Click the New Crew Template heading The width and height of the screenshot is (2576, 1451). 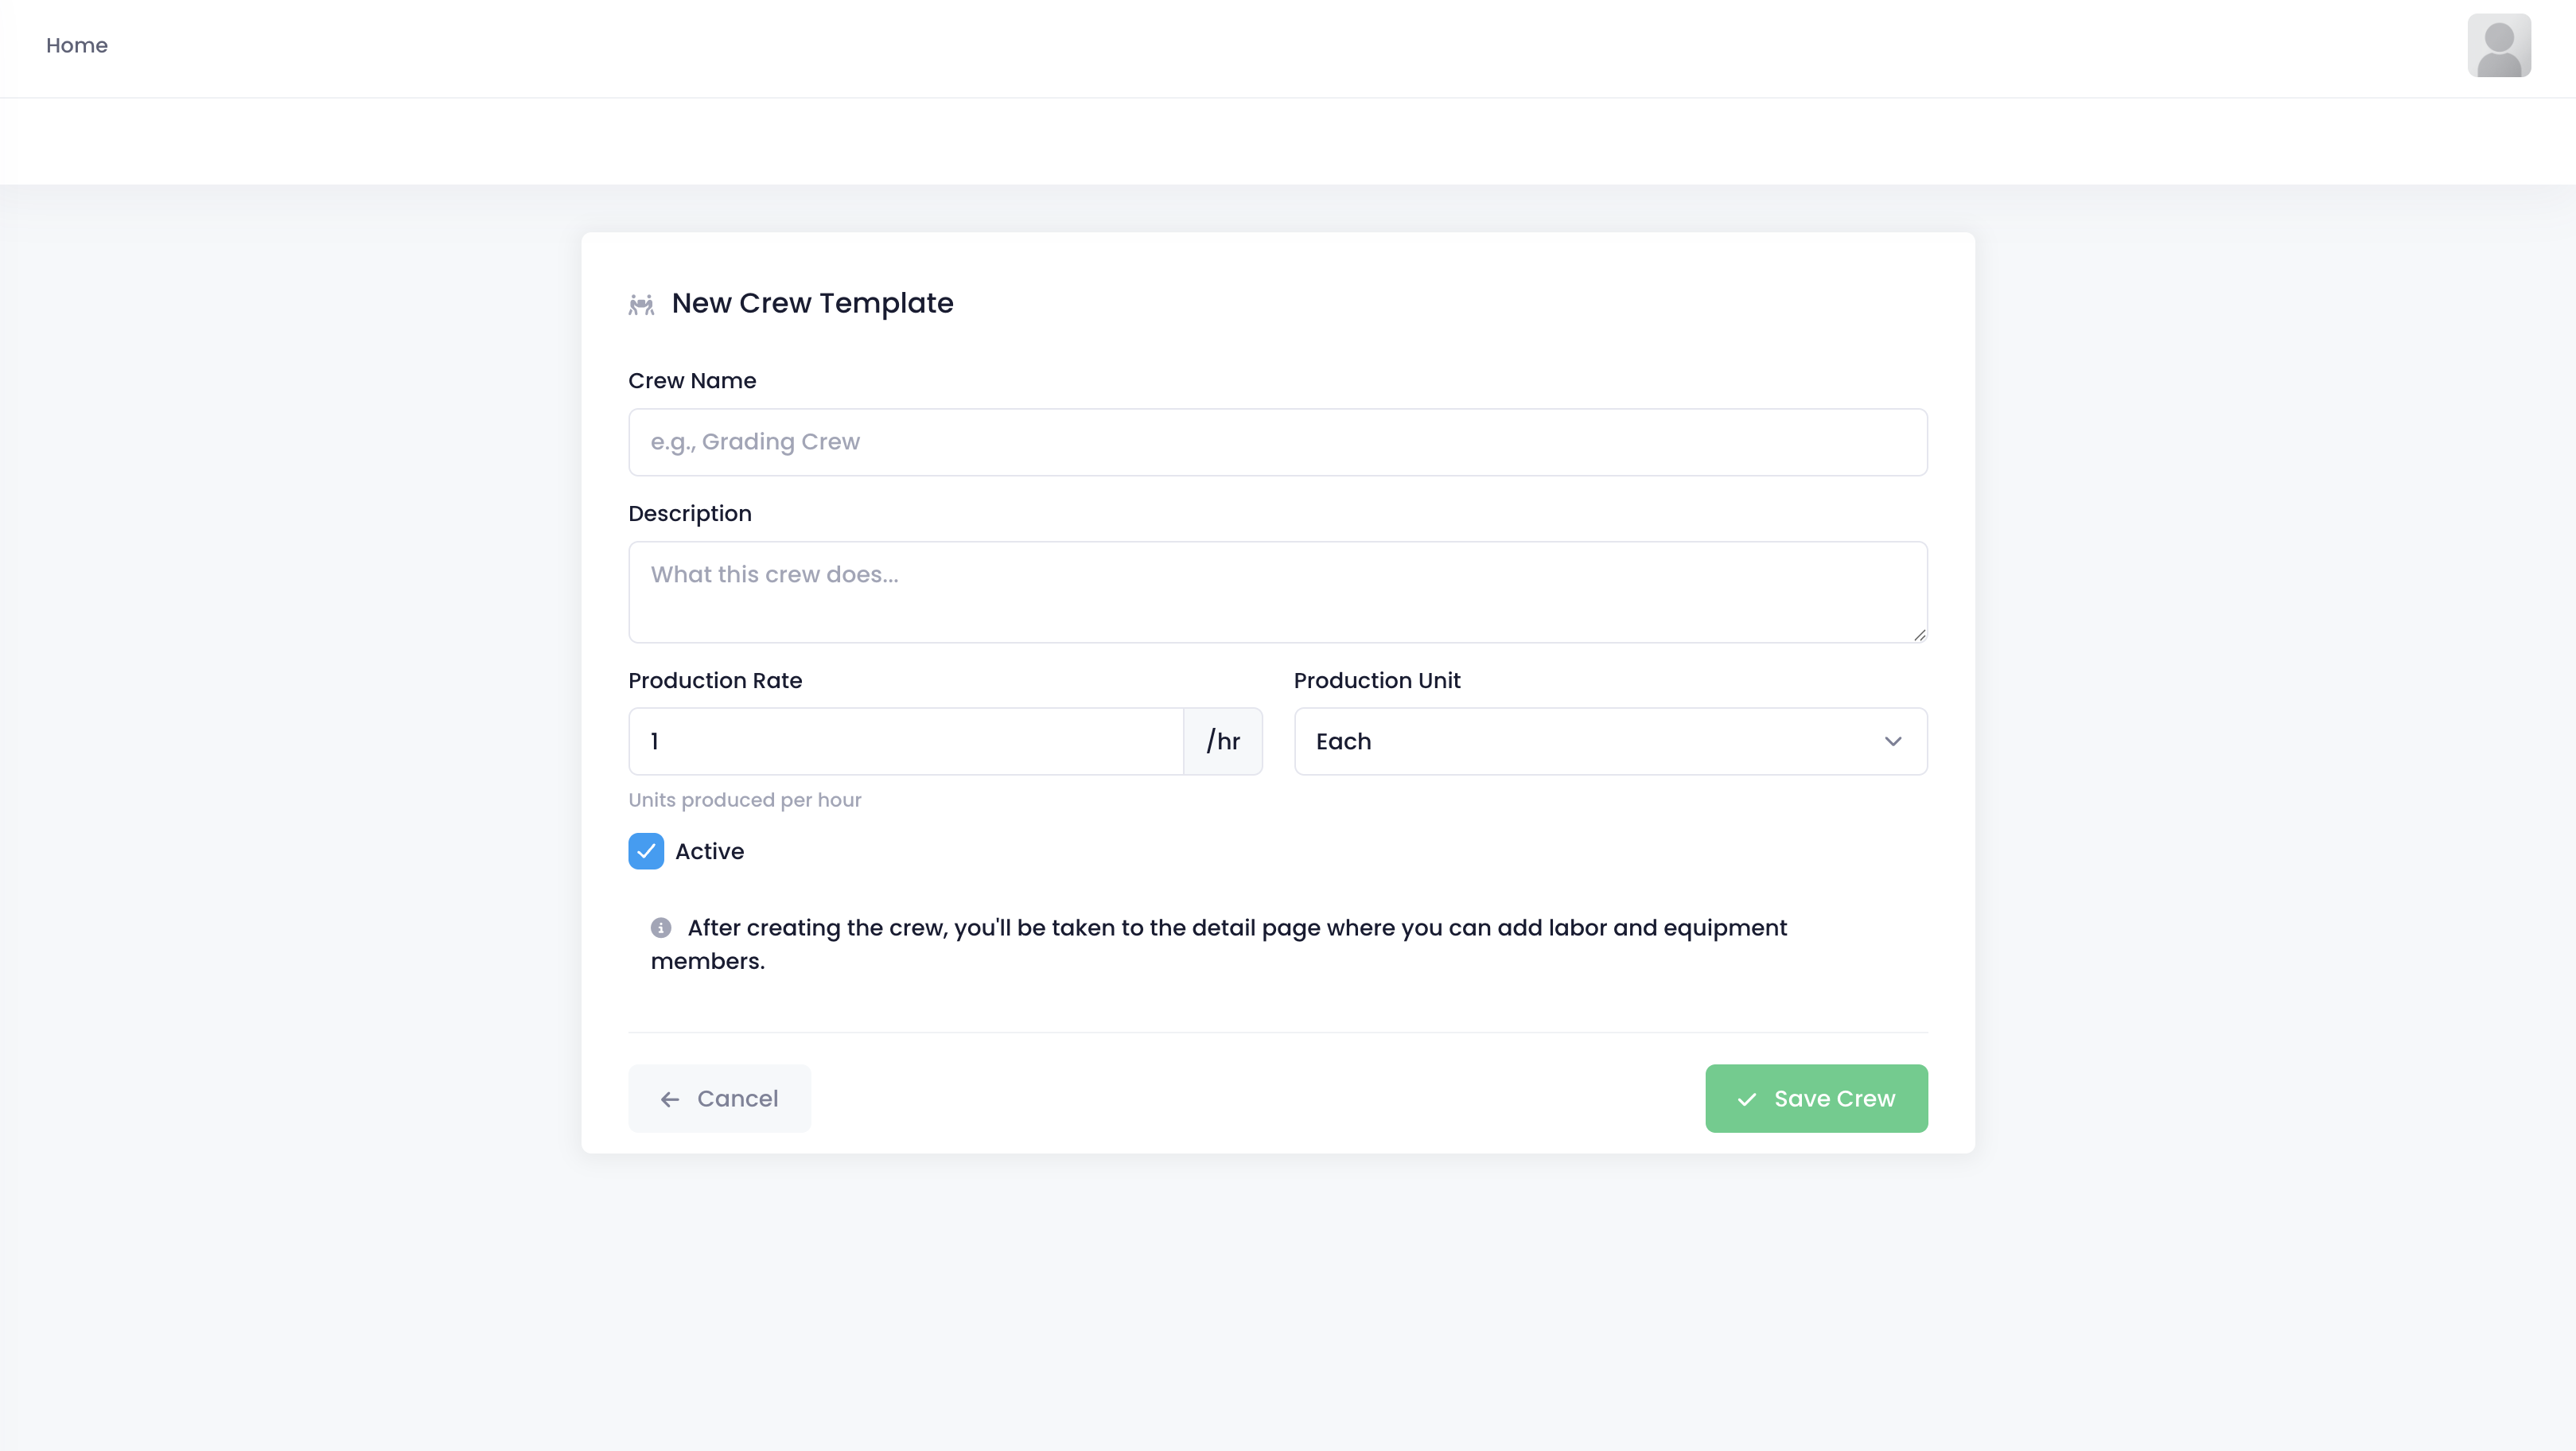[x=812, y=303]
